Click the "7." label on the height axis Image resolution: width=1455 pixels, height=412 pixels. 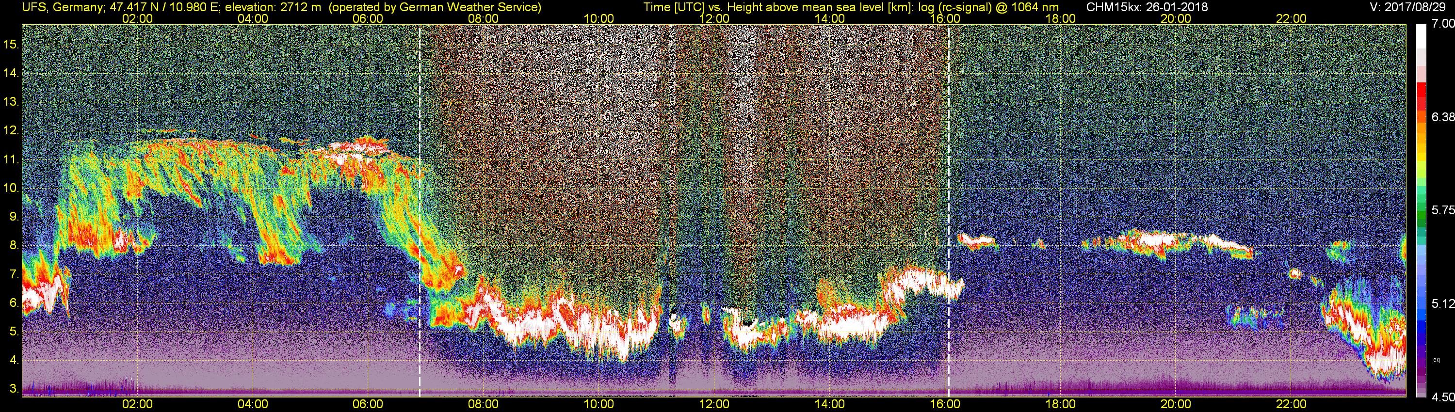tap(14, 274)
